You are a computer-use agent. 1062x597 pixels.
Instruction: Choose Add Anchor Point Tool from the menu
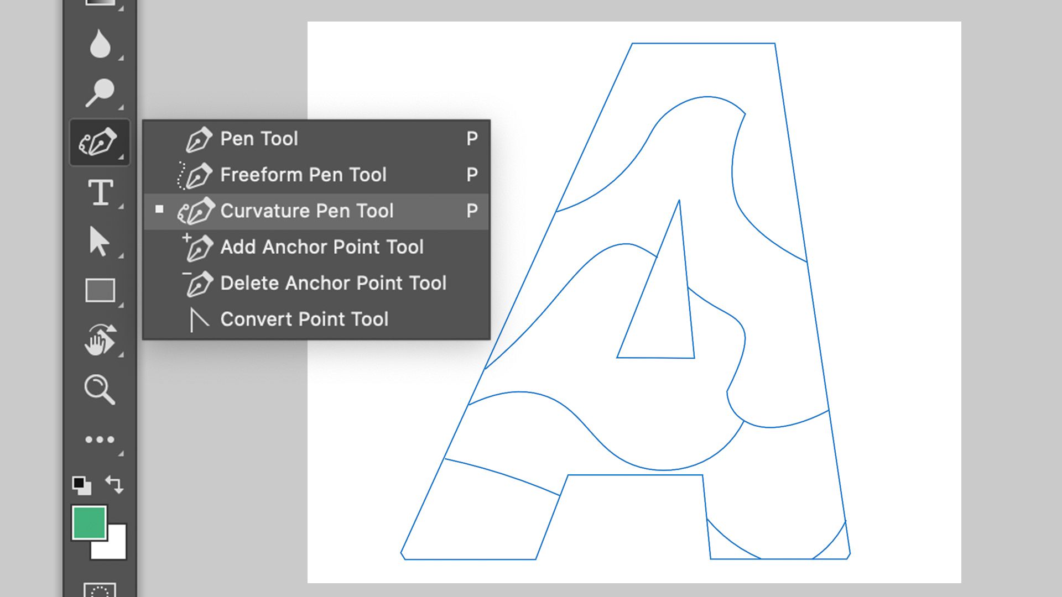tap(321, 247)
